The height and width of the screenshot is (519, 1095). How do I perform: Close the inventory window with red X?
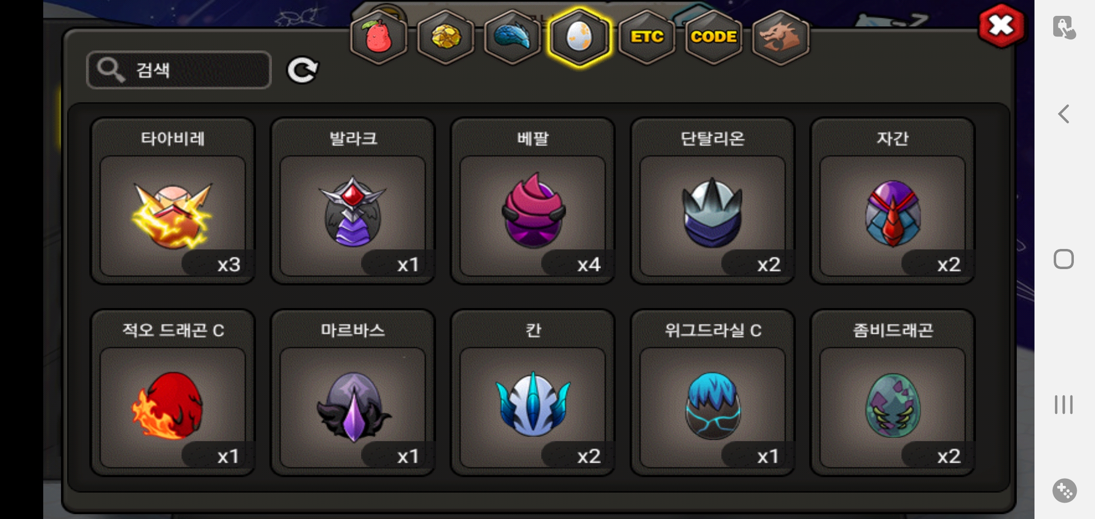1001,26
